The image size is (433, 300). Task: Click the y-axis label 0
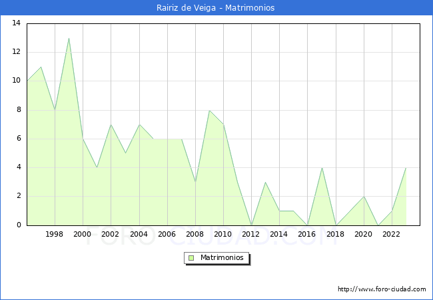click(19, 225)
